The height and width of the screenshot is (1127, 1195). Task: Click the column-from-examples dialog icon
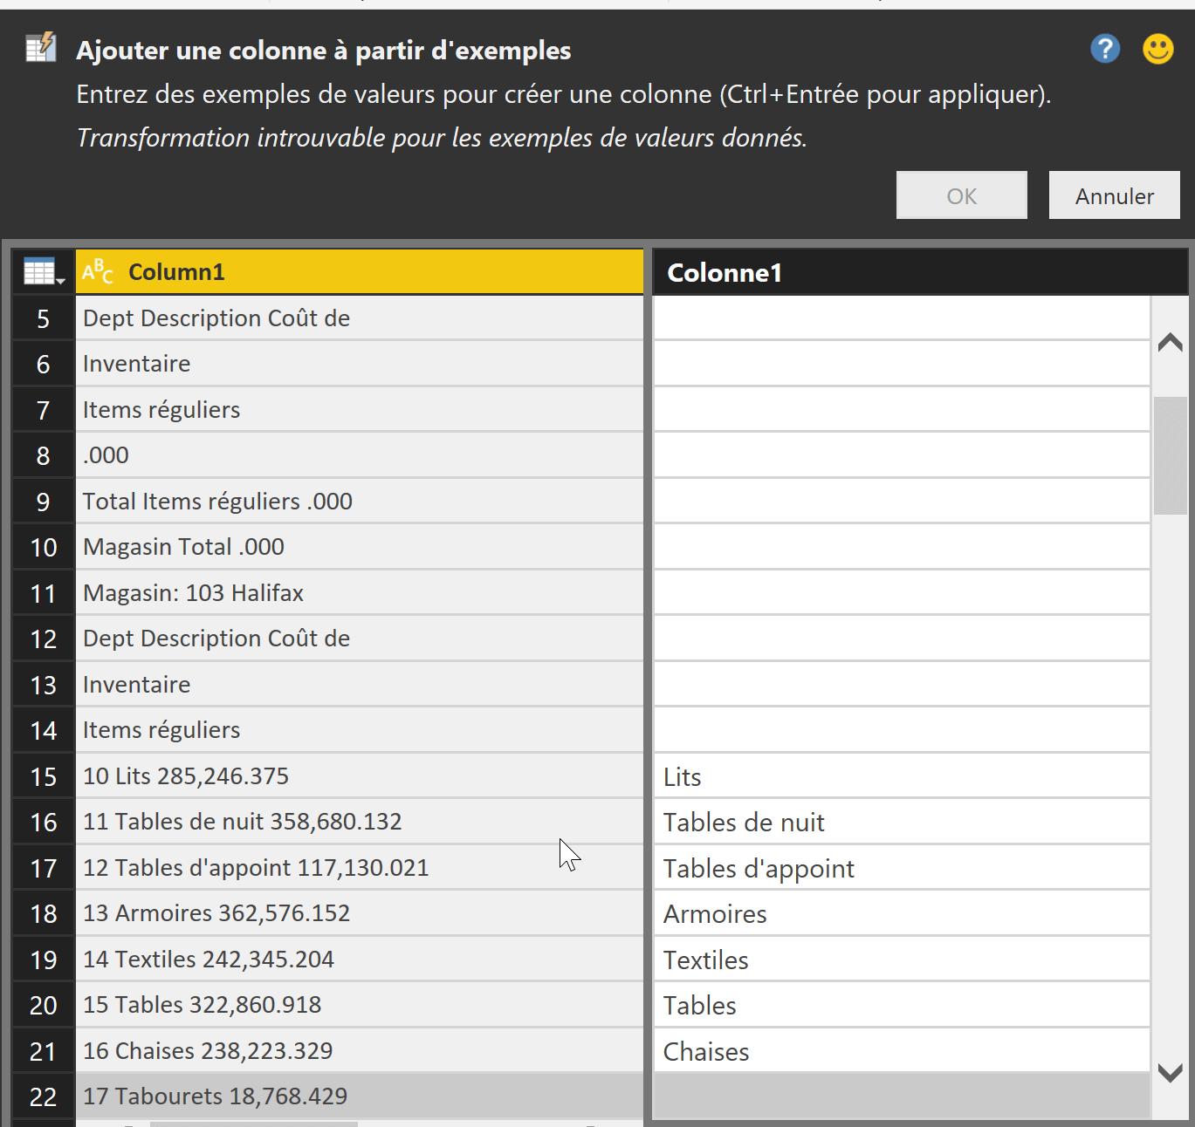(41, 48)
